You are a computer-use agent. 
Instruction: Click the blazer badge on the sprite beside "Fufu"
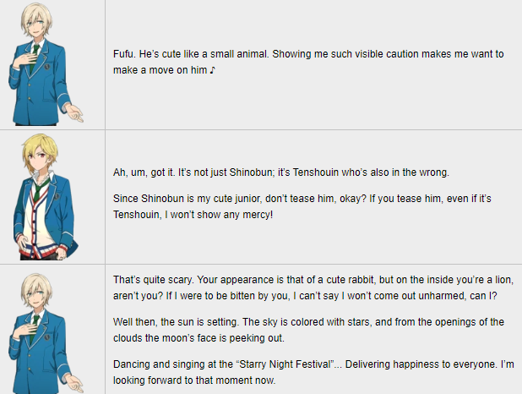[47, 66]
